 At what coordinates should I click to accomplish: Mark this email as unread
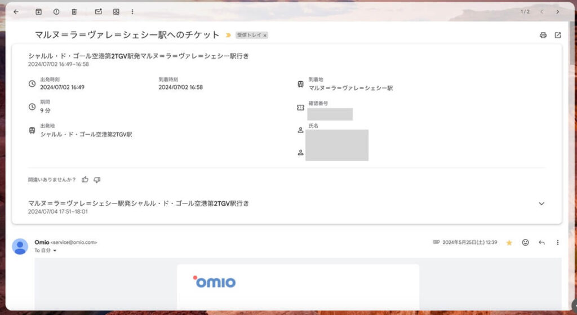tap(99, 11)
